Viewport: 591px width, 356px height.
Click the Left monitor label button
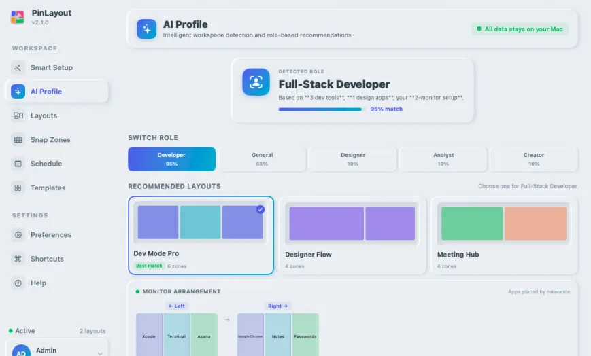176,306
